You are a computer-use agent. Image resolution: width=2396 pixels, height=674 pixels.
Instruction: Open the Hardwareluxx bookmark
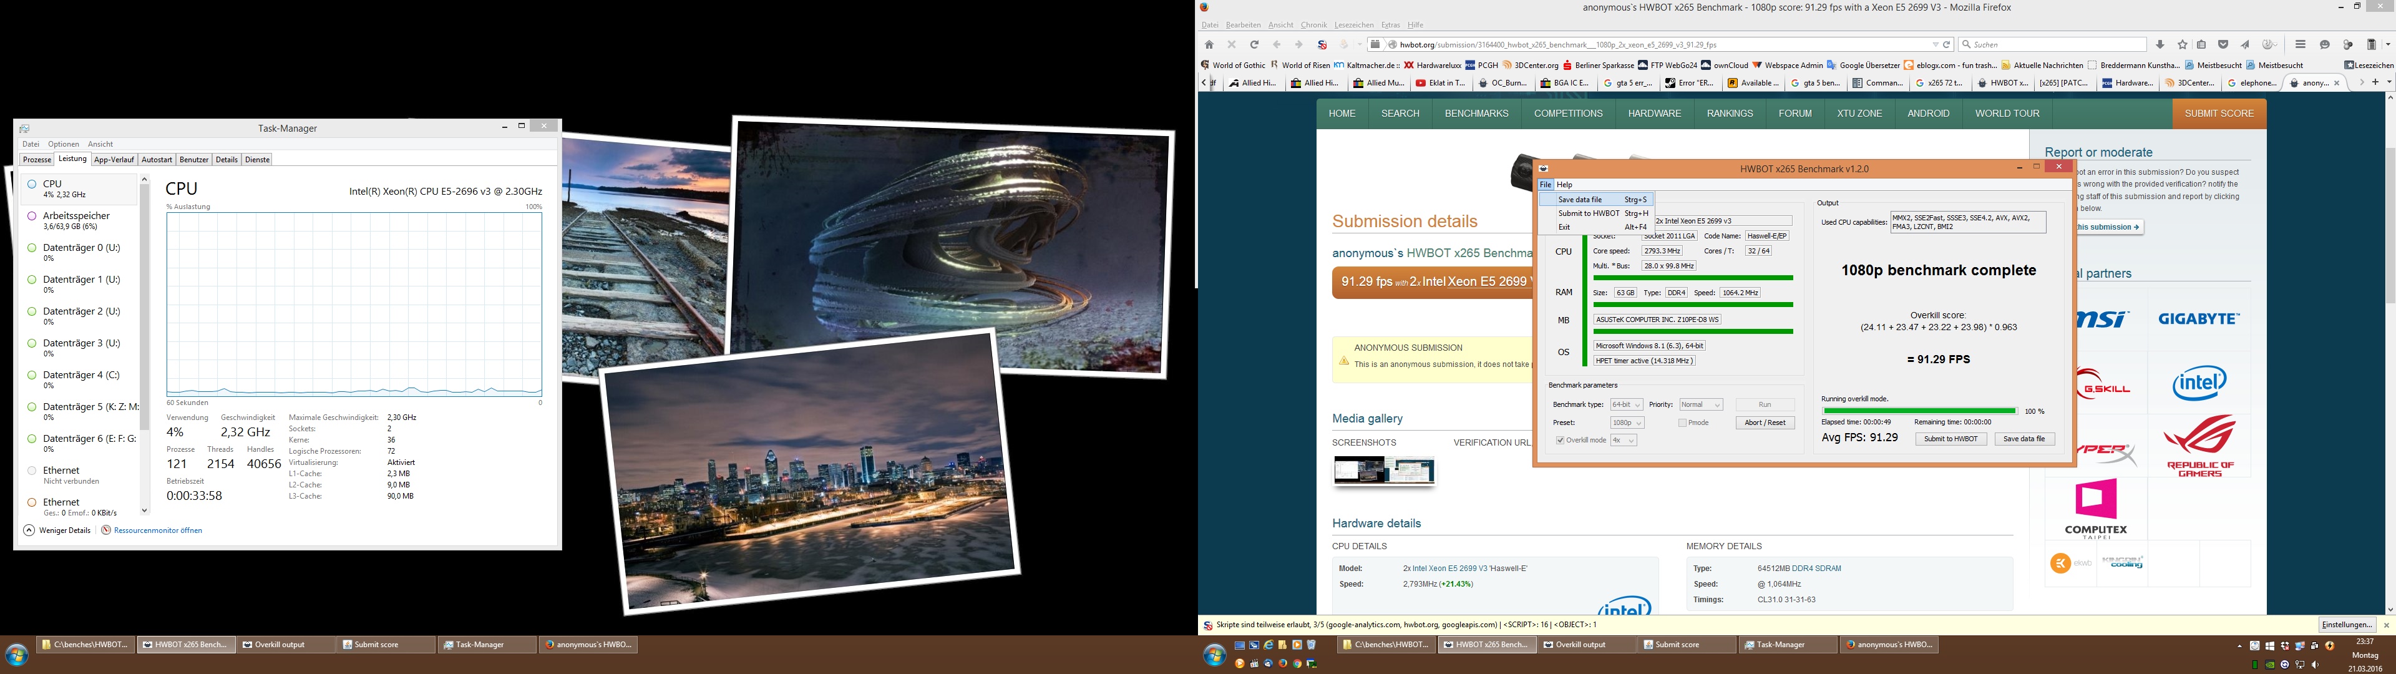pyautogui.click(x=1433, y=65)
